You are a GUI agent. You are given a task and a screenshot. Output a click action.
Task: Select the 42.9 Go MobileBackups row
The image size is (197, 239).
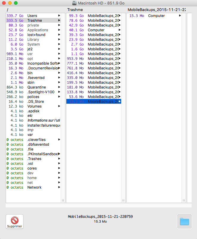click(x=94, y=25)
